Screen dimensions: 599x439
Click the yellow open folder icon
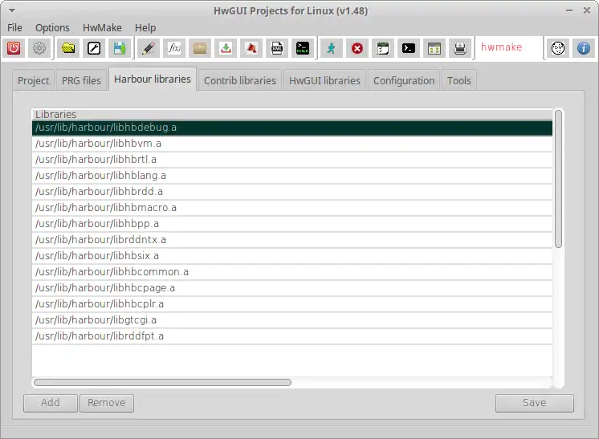[68, 48]
